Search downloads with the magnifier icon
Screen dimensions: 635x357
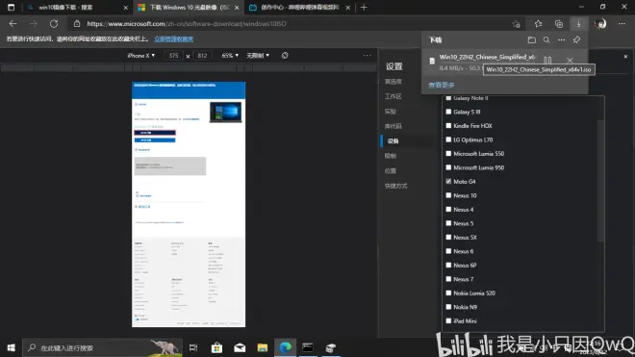(546, 39)
